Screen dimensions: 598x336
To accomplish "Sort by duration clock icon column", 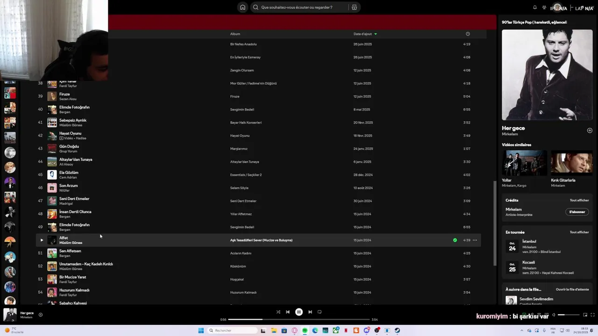I will [468, 34].
